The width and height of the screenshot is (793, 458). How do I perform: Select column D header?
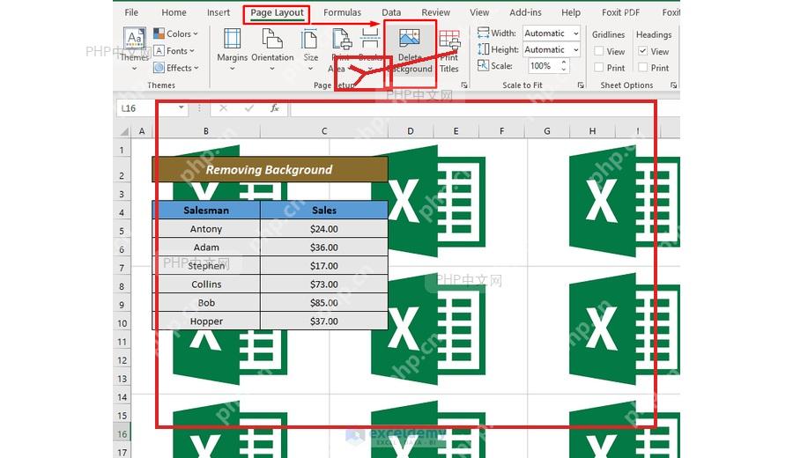pos(410,131)
